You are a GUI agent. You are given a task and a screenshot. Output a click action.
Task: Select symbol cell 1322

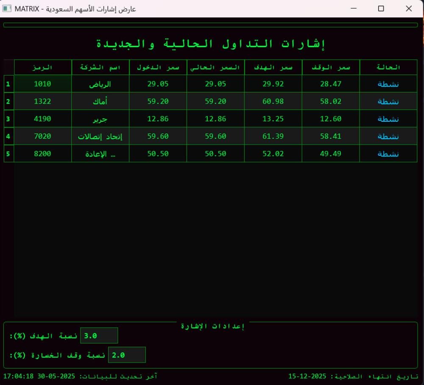click(x=43, y=101)
